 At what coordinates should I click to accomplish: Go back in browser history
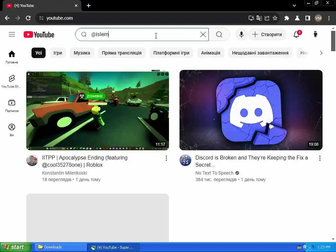tap(7, 18)
